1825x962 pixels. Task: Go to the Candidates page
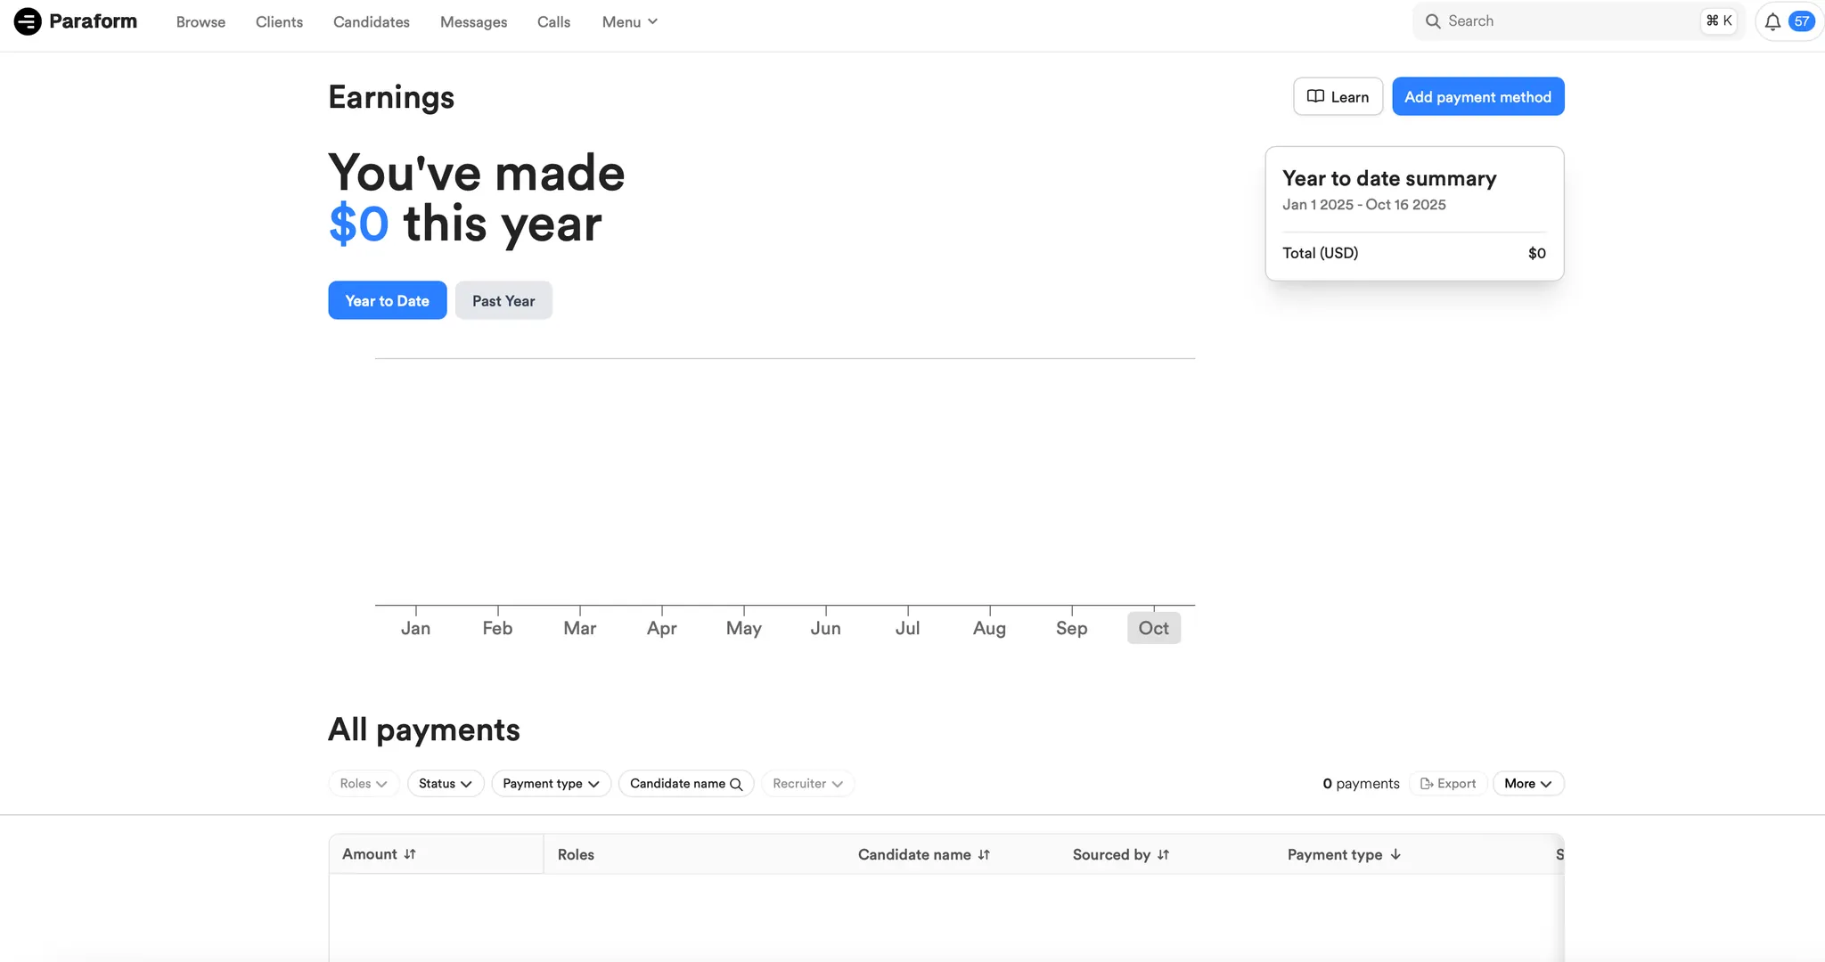click(371, 21)
